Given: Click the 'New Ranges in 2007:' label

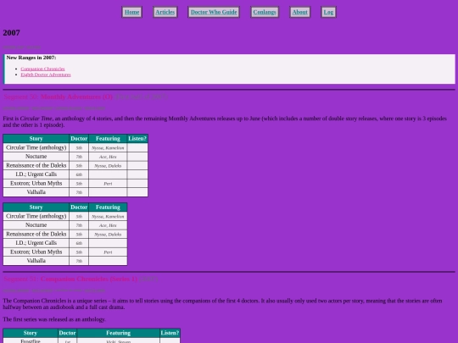Looking at the screenshot, I should (x=31, y=58).
